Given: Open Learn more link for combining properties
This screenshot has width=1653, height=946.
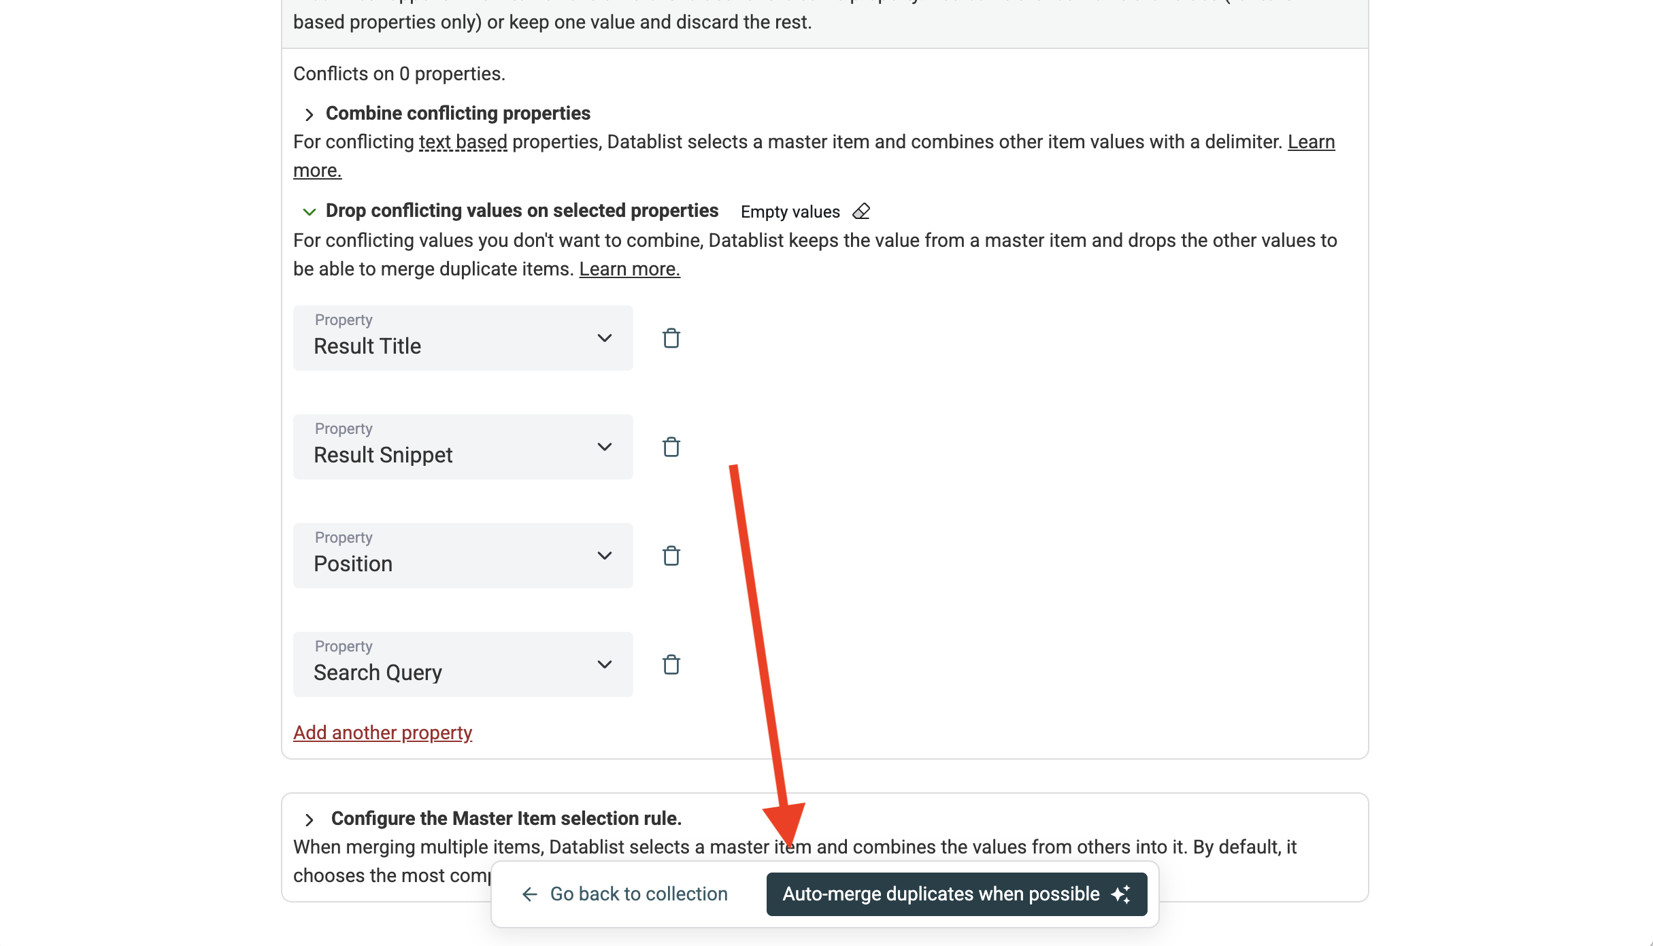Looking at the screenshot, I should (x=1311, y=142).
